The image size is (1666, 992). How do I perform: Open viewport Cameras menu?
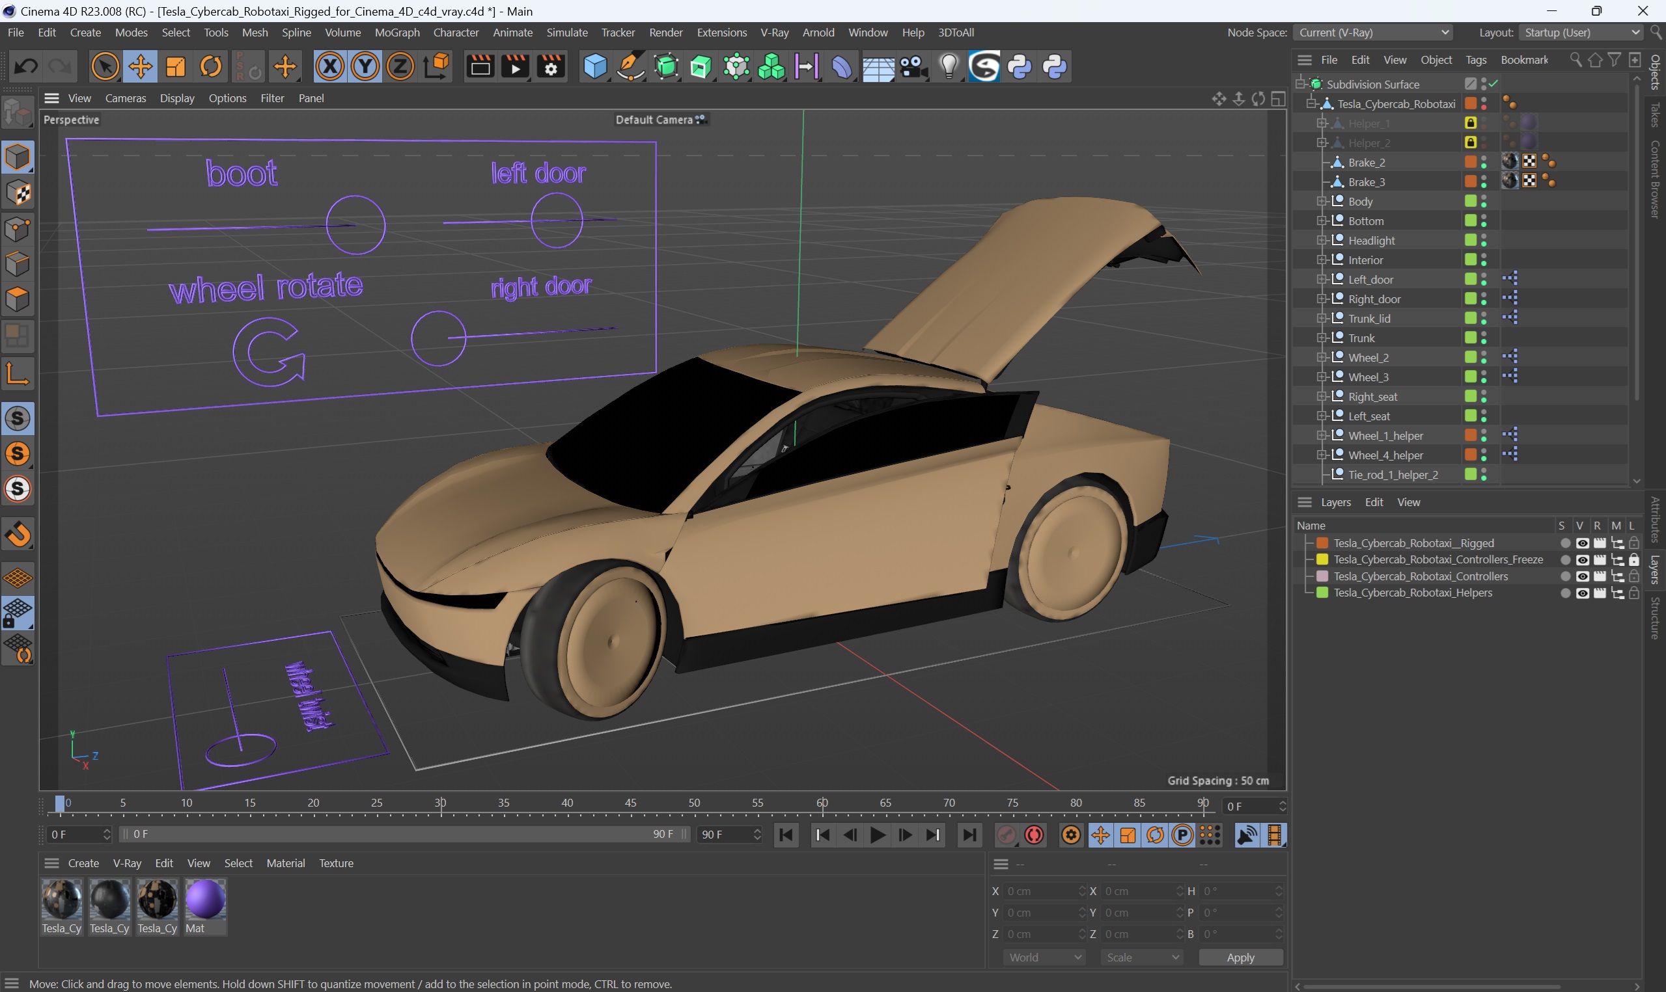coord(126,98)
